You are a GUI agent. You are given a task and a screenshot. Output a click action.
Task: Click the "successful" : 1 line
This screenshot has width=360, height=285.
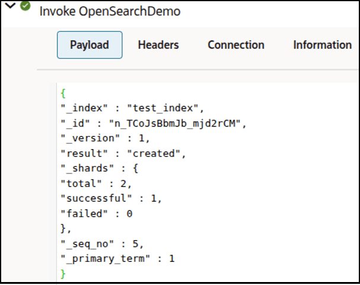(111, 198)
